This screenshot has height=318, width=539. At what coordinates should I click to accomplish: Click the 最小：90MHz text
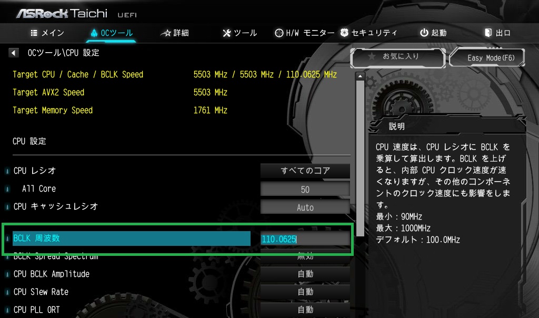pos(399,217)
